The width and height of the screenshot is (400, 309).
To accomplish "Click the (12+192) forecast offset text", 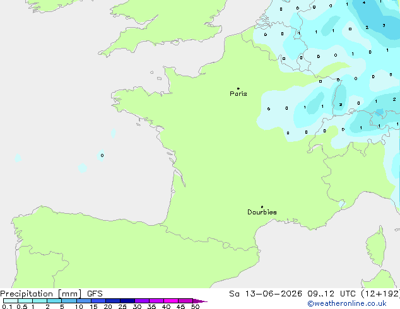I will [x=380, y=294].
